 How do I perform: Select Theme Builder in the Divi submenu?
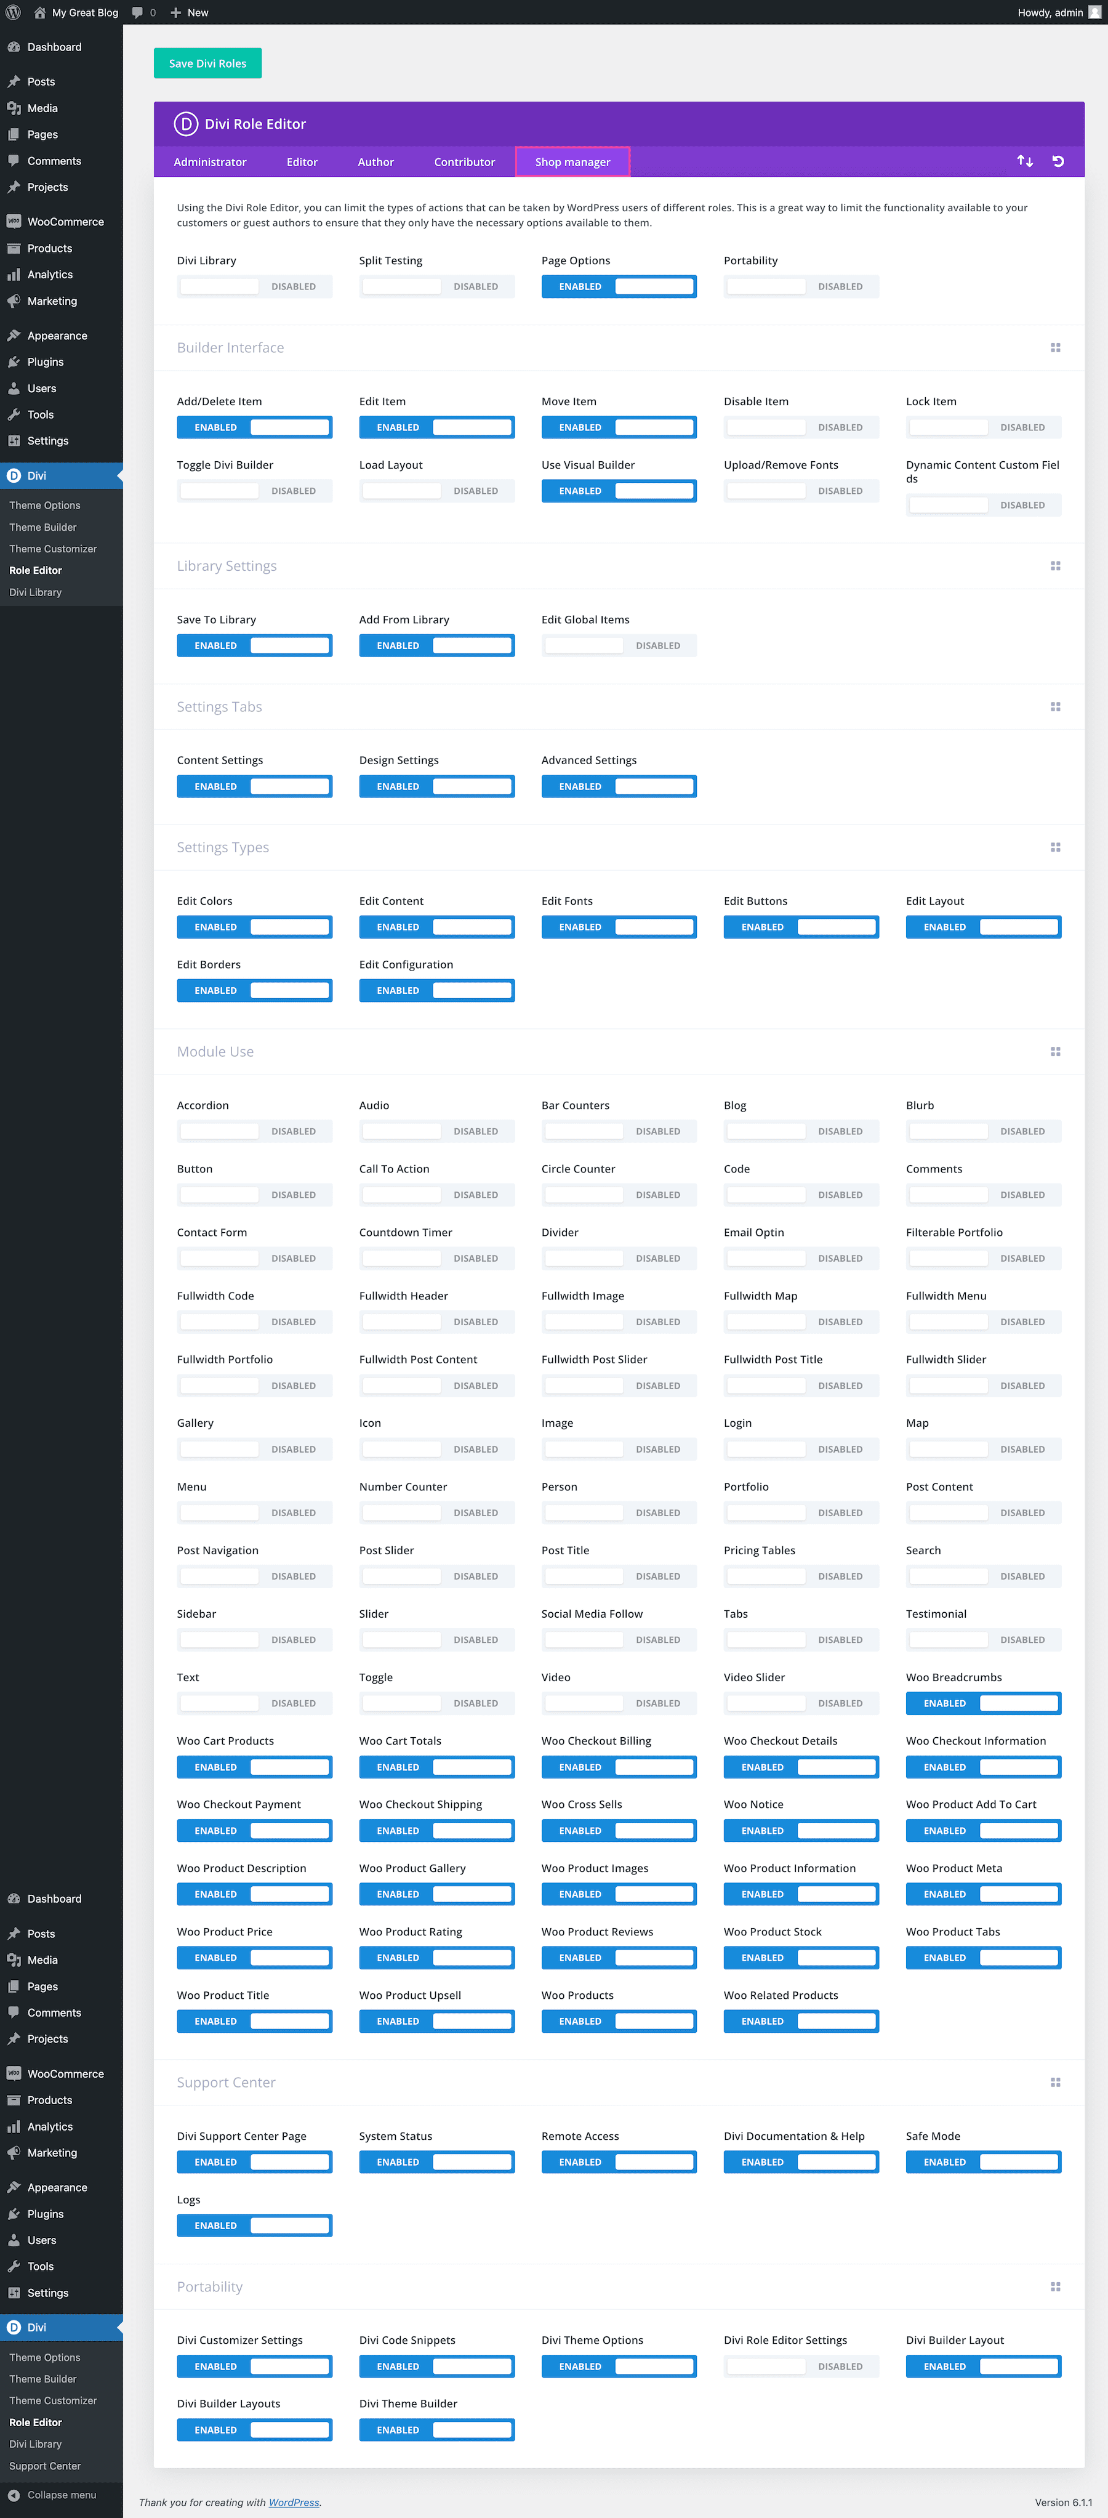click(x=42, y=527)
